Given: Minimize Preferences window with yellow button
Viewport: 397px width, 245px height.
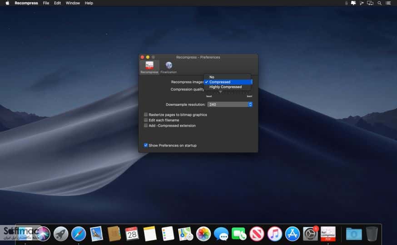Looking at the screenshot, I should click(148, 57).
